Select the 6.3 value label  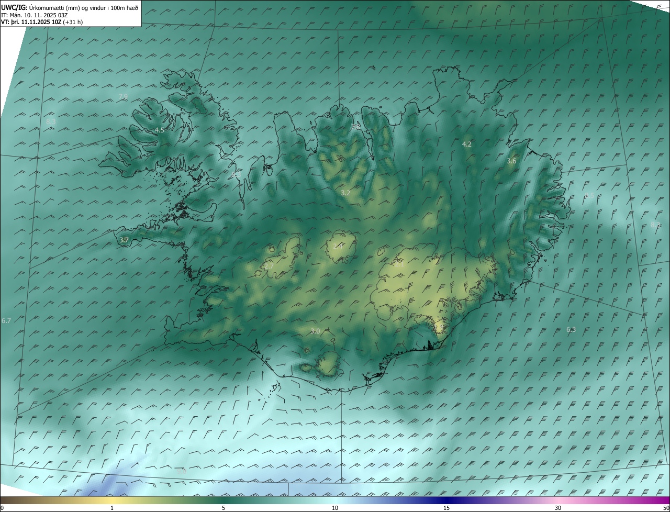(x=571, y=329)
